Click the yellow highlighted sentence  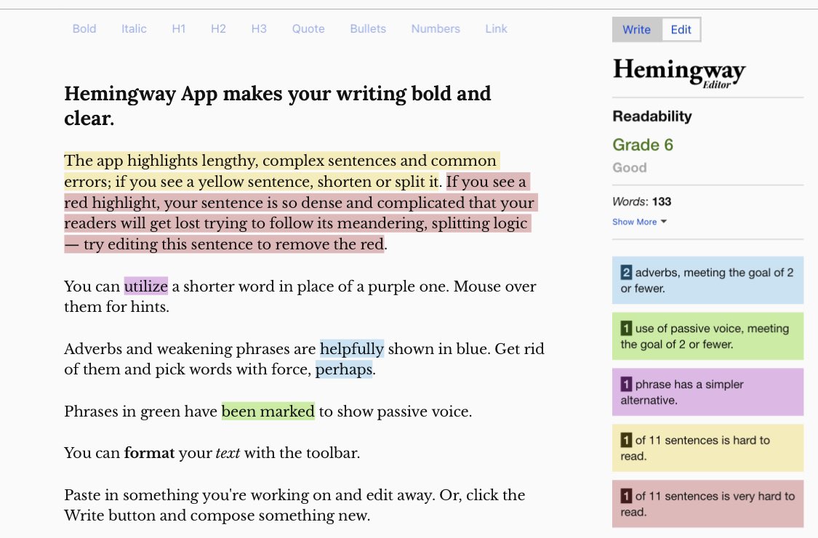[281, 171]
